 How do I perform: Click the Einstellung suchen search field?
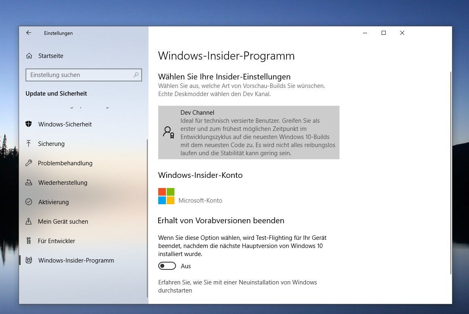[84, 75]
